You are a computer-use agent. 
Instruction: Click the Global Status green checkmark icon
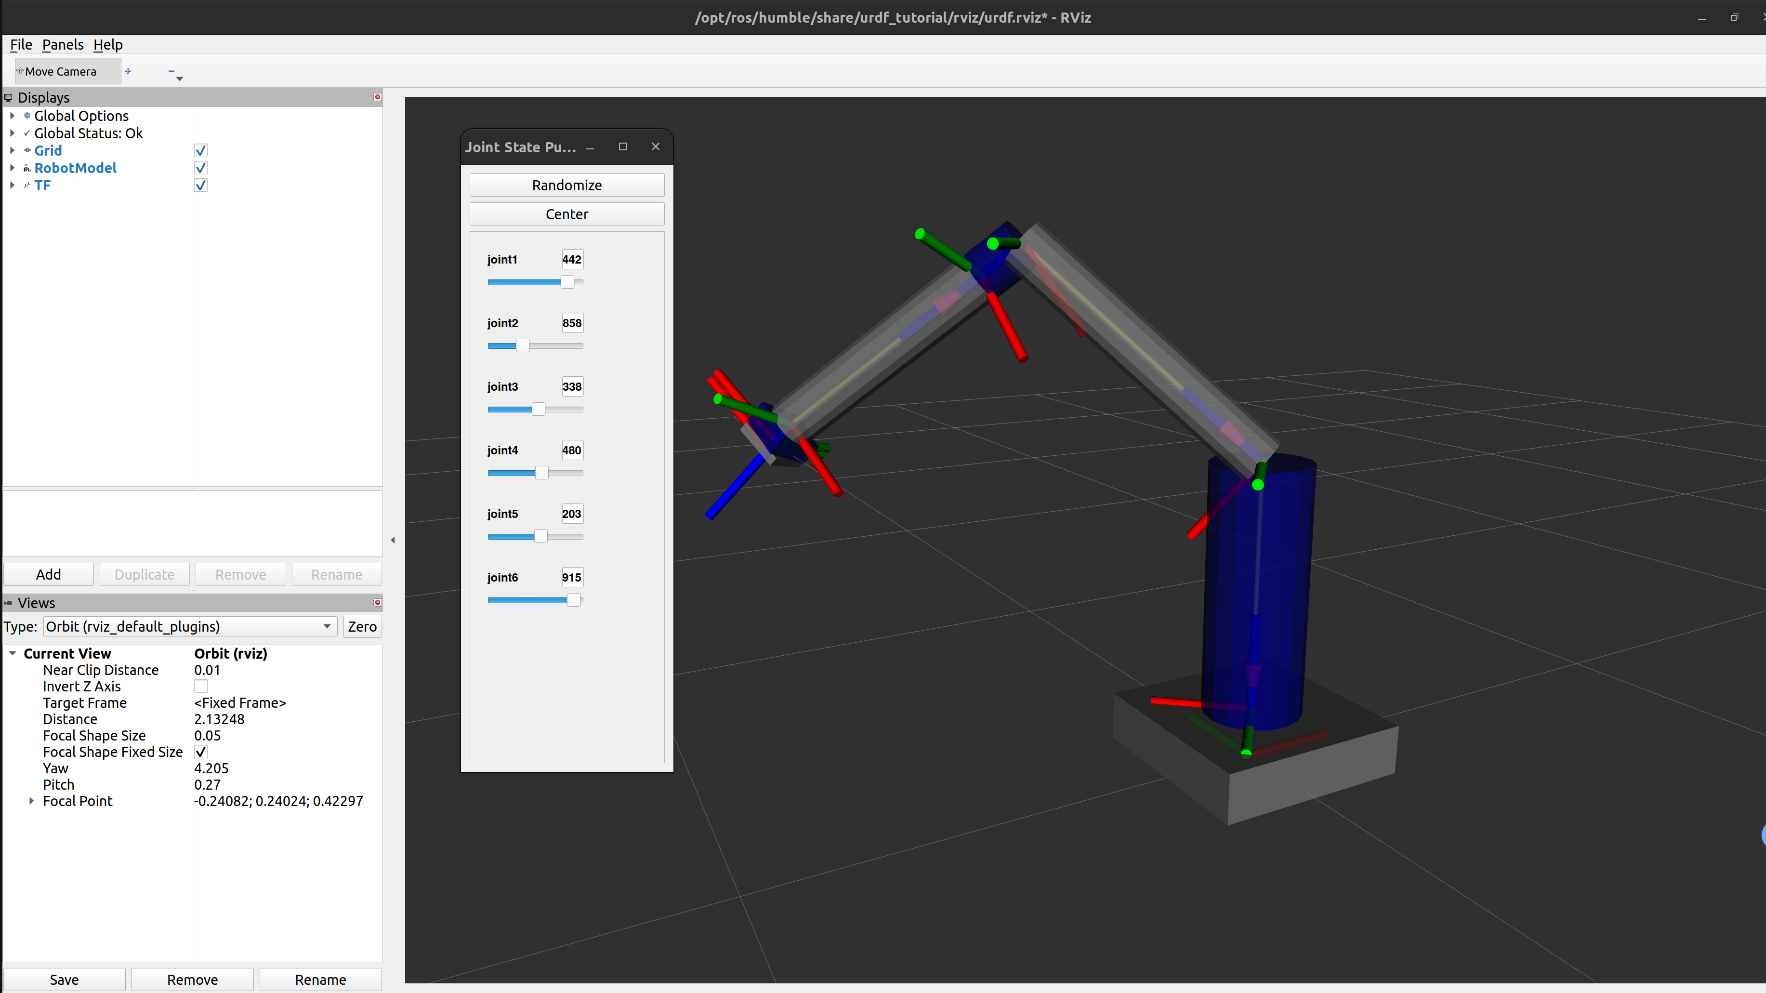click(27, 133)
